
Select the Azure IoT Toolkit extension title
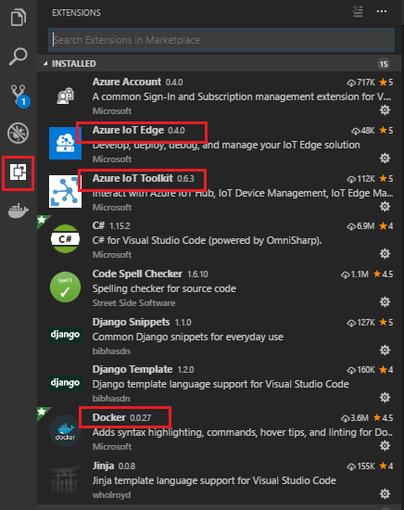(x=133, y=178)
